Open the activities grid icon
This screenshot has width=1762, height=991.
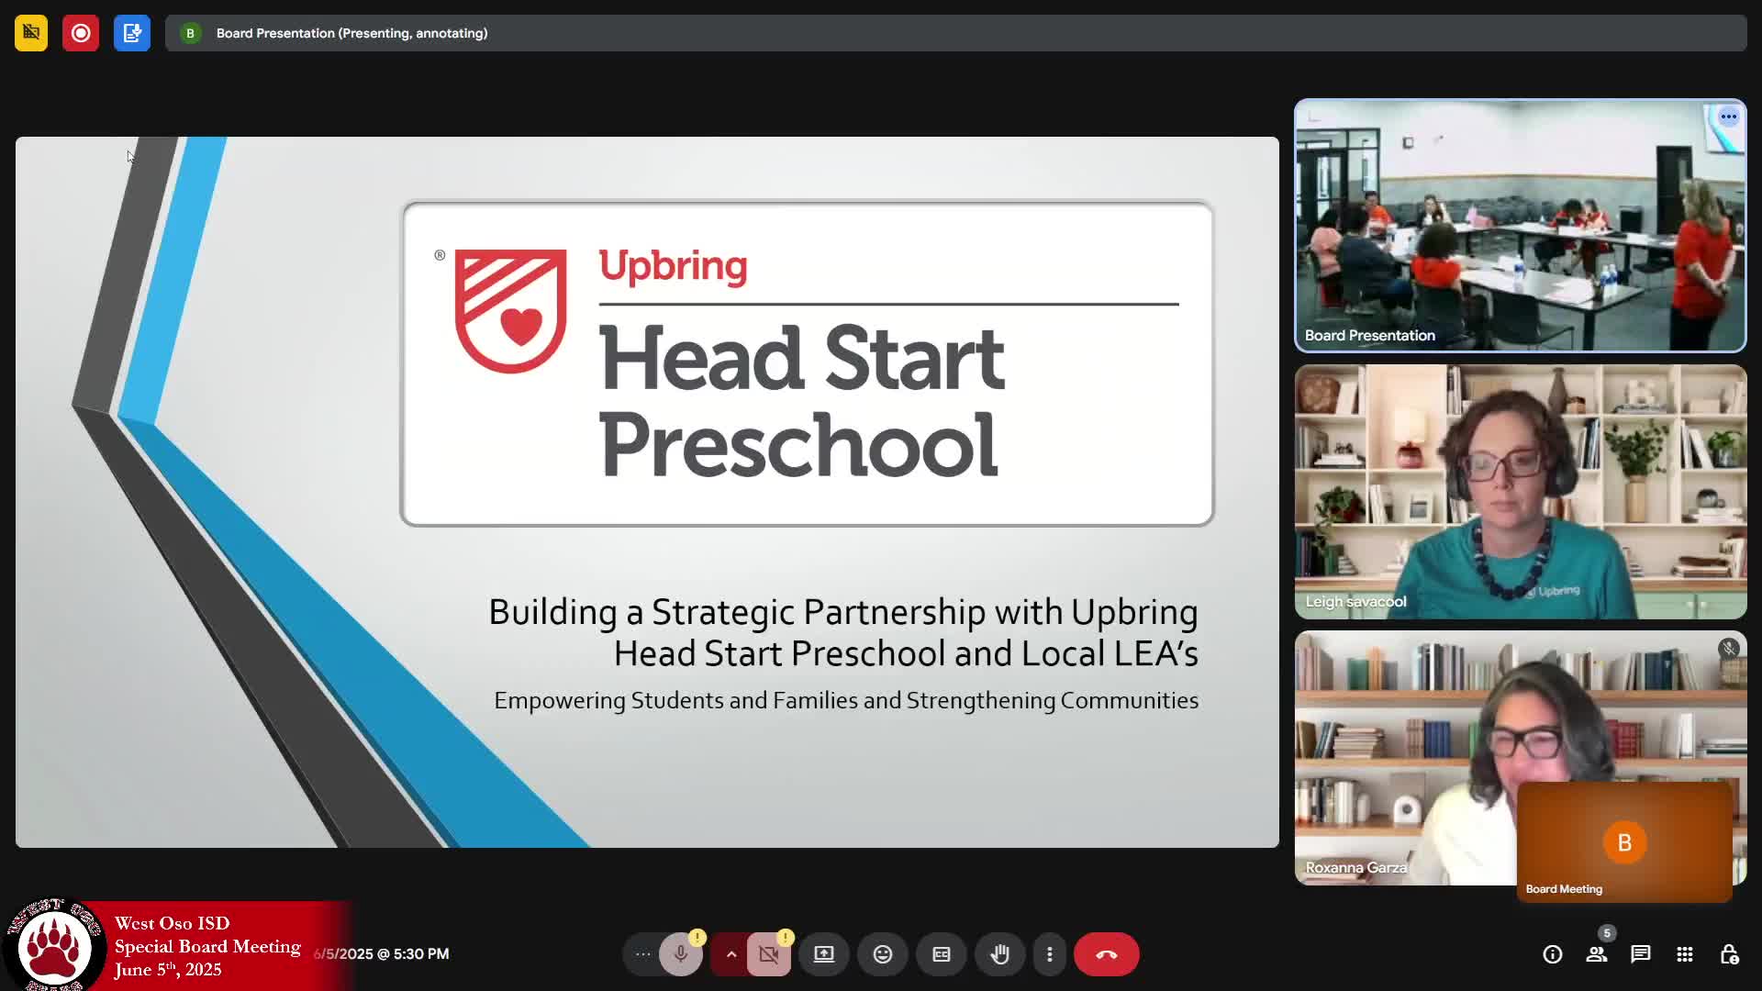click(1684, 954)
